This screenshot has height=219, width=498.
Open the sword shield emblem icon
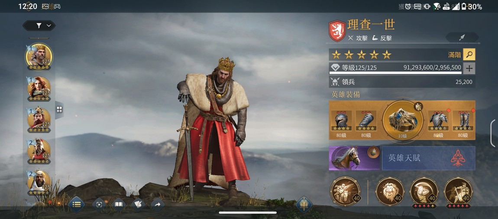coord(304,204)
